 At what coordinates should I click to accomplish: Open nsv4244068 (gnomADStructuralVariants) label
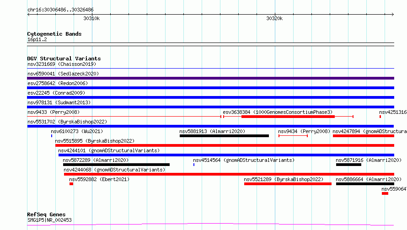(114, 170)
